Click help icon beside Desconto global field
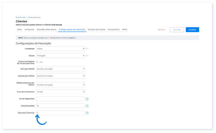216x133 pixels. (x=87, y=106)
